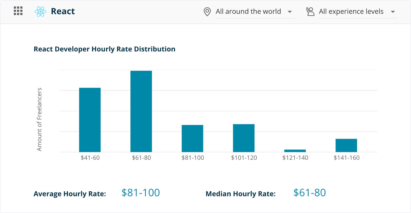Open the grid apps menu icon
Viewport: 411px width, 213px height.
point(18,11)
